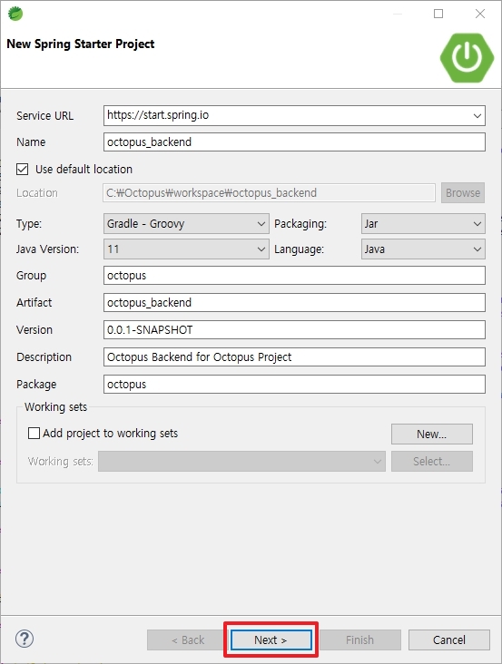Enable Add project to working sets
This screenshot has width=502, height=664.
[34, 434]
